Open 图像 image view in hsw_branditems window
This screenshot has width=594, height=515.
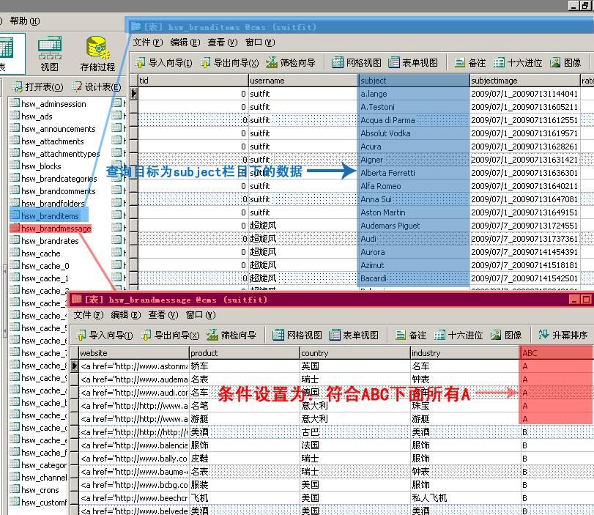(x=565, y=62)
